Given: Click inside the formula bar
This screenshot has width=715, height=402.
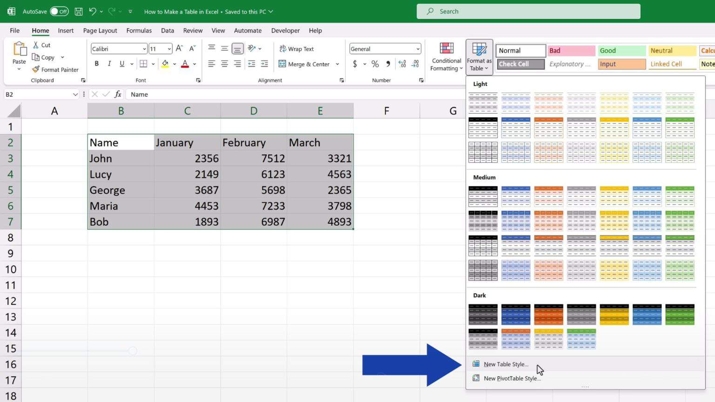Looking at the screenshot, I should pos(233,94).
